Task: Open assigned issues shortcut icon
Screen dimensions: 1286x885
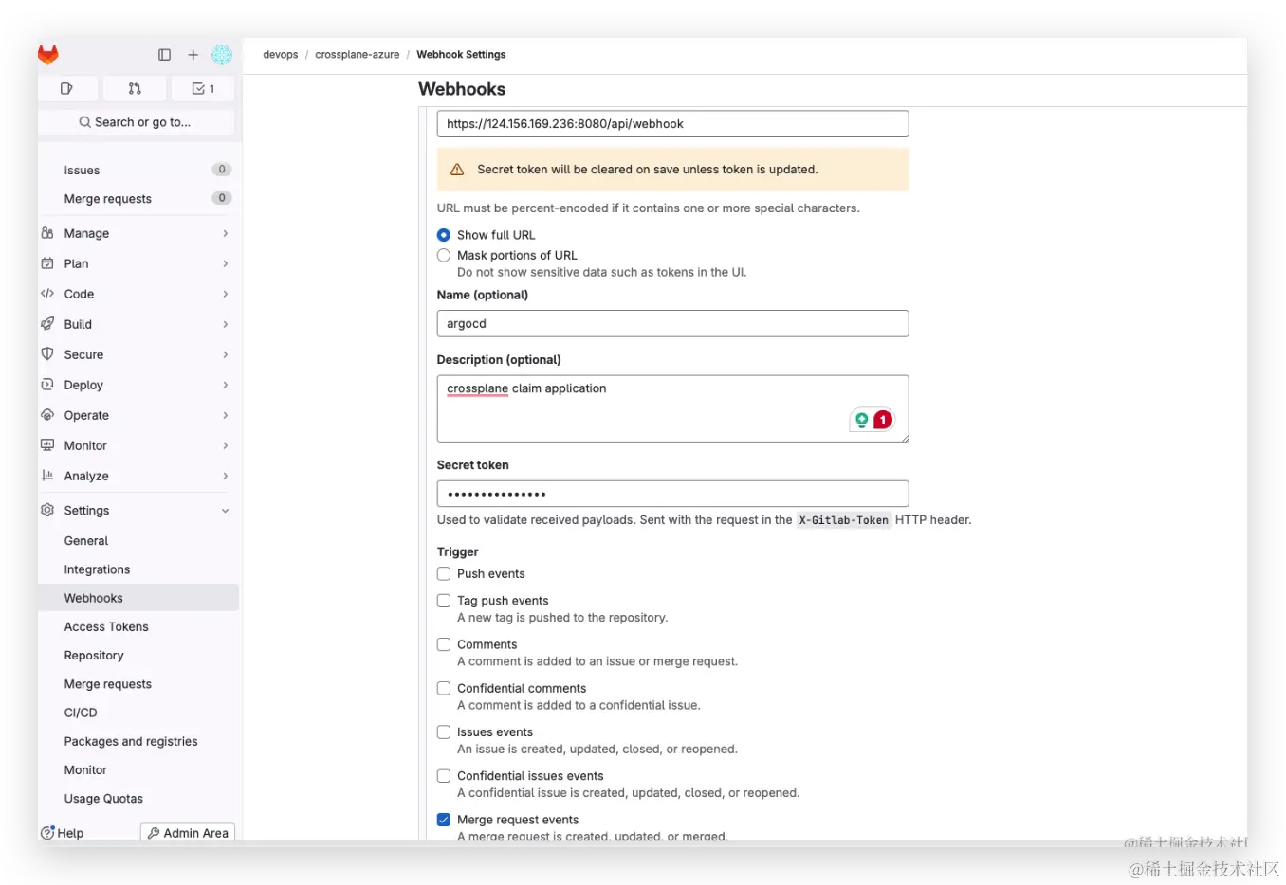Action: click(67, 89)
